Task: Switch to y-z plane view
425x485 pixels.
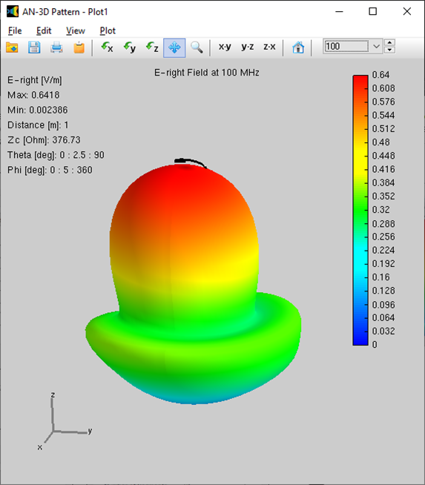Action: pos(248,47)
